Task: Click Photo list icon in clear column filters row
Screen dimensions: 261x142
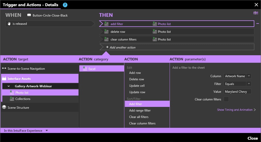Action: (155, 39)
